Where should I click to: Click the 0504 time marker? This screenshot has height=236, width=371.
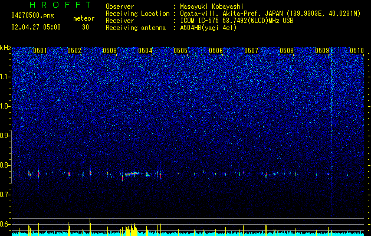click(x=145, y=51)
